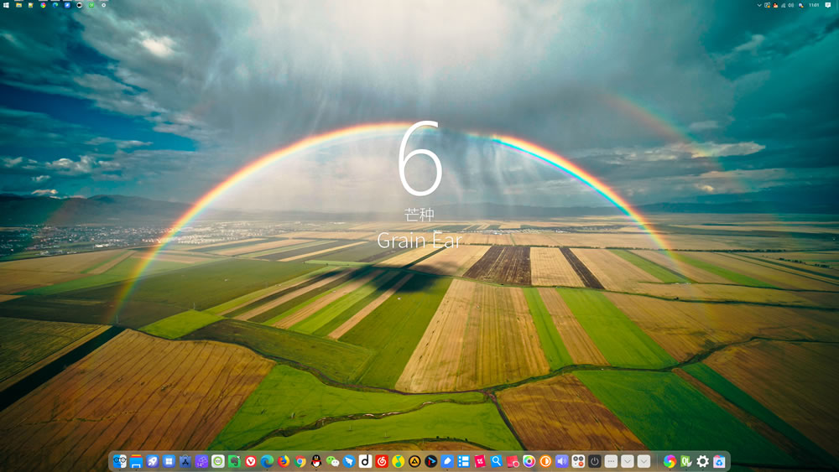This screenshot has height=472, width=839.
Task: Open the purple speaker volume icon in dock
Action: (x=562, y=461)
